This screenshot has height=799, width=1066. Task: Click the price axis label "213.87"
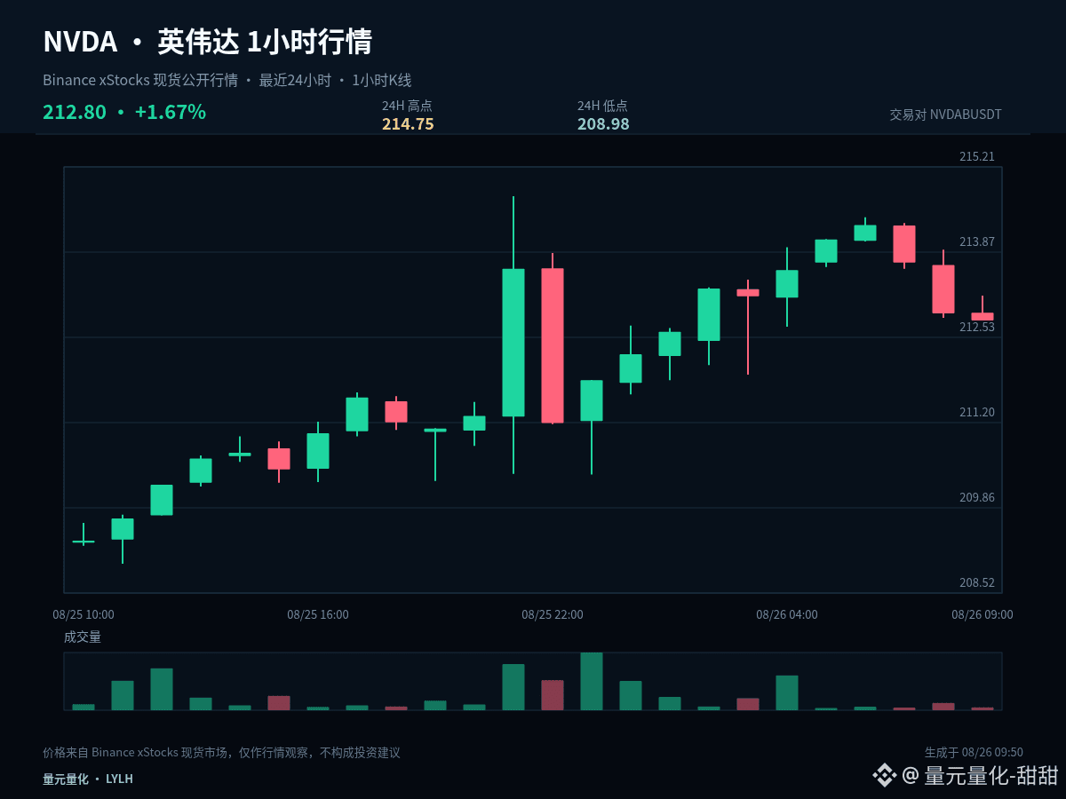point(977,242)
